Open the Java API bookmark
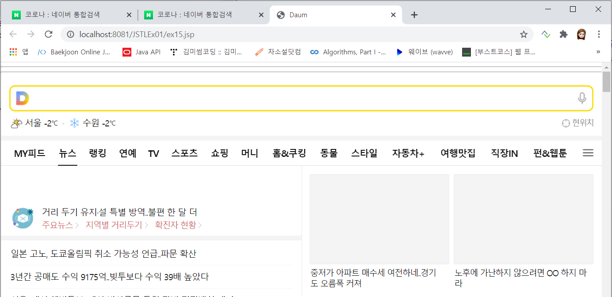 pos(142,52)
